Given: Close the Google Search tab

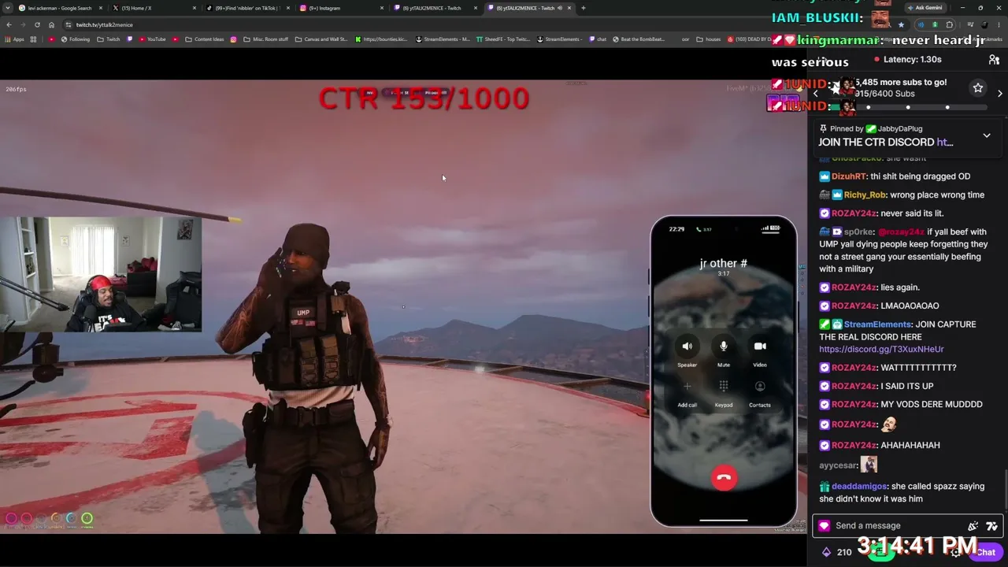Looking at the screenshot, I should 101,8.
